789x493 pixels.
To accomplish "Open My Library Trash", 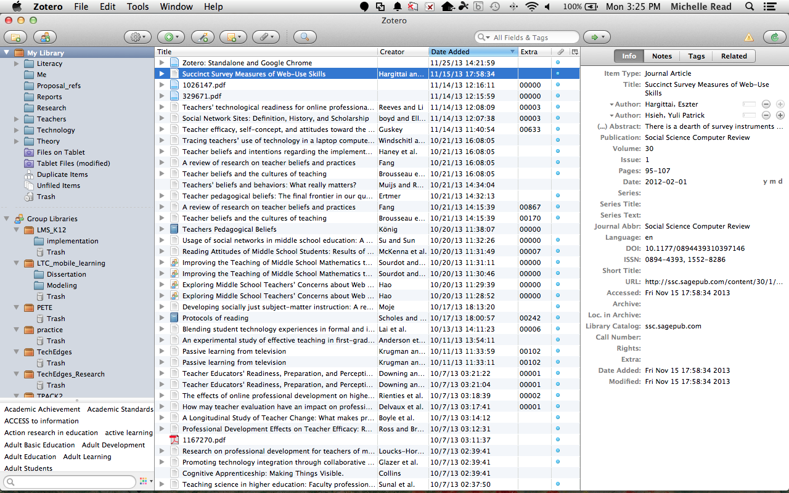I will [x=40, y=197].
